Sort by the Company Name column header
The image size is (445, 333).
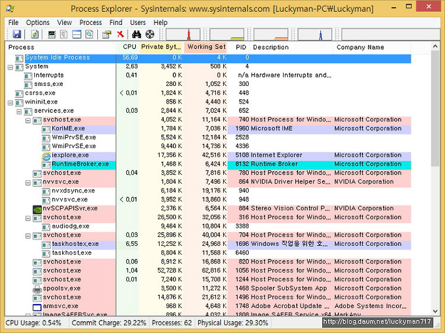[372, 47]
